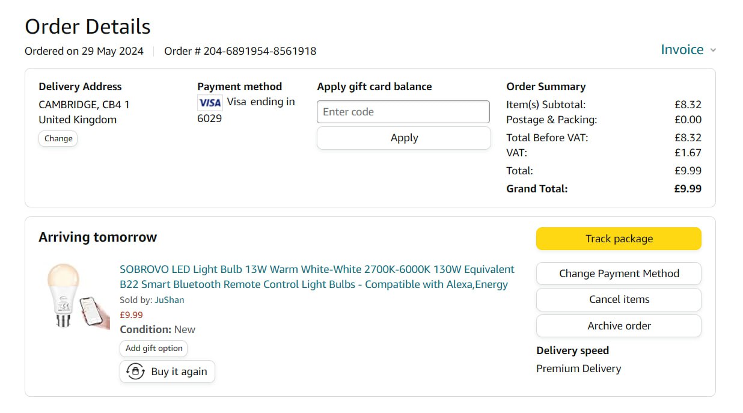This screenshot has width=743, height=413.
Task: Open the SOBROVO LED Light Bulb product link
Action: tap(317, 277)
